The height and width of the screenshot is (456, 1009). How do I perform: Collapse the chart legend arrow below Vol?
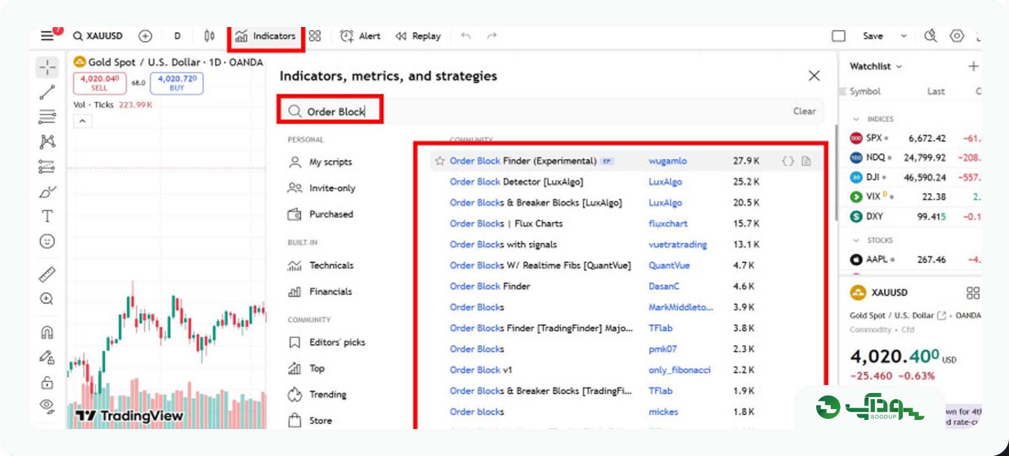83,121
